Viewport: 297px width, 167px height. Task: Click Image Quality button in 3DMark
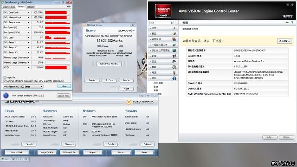47,152
